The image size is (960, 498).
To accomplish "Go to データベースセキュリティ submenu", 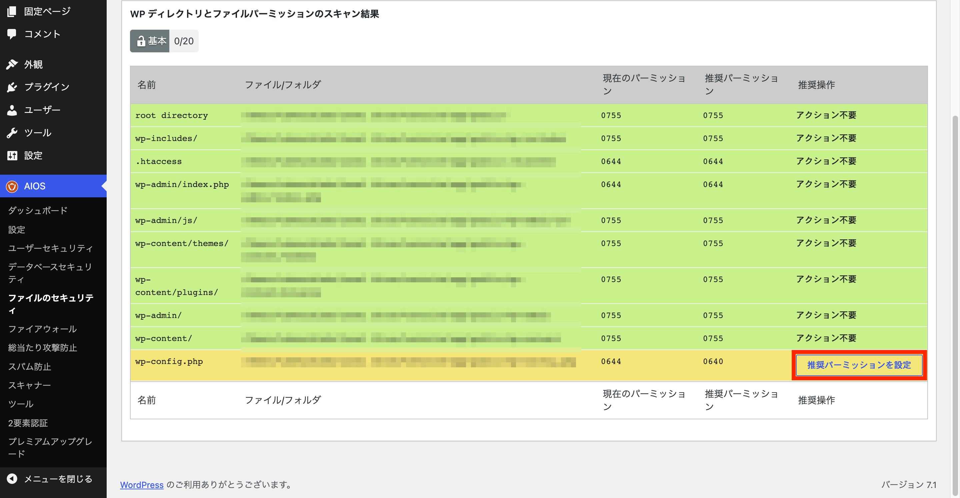I will [50, 273].
